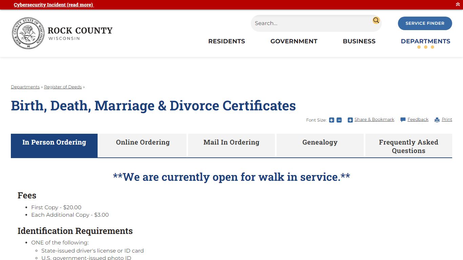The height and width of the screenshot is (260, 463).
Task: Click the 'Each Additional Copy - $3.00' line
Action: [x=70, y=215]
